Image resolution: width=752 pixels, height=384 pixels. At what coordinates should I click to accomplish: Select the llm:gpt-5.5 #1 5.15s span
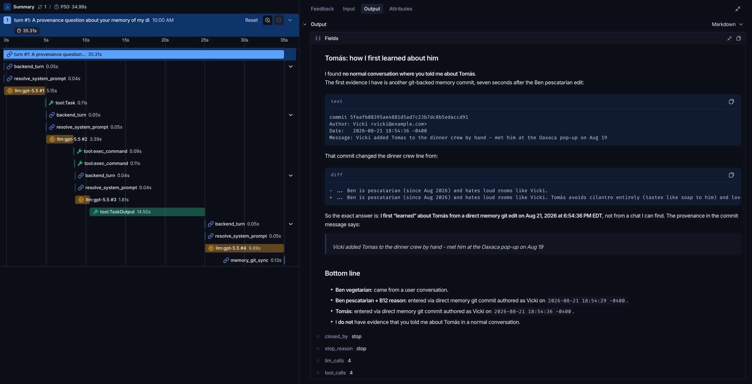[24, 91]
